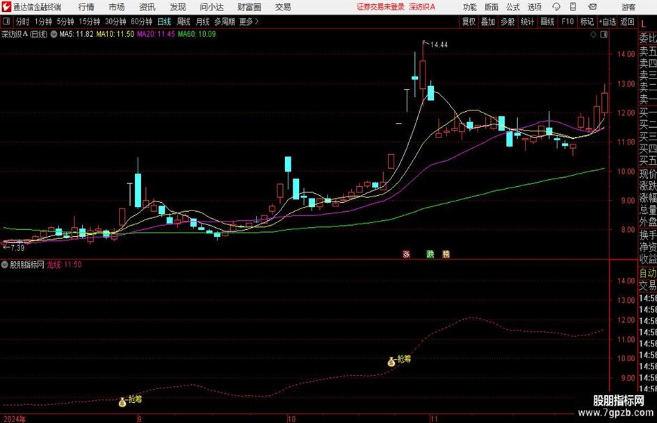Click the 复权 toolbar button
Screen dimensions: 657x423
point(469,22)
